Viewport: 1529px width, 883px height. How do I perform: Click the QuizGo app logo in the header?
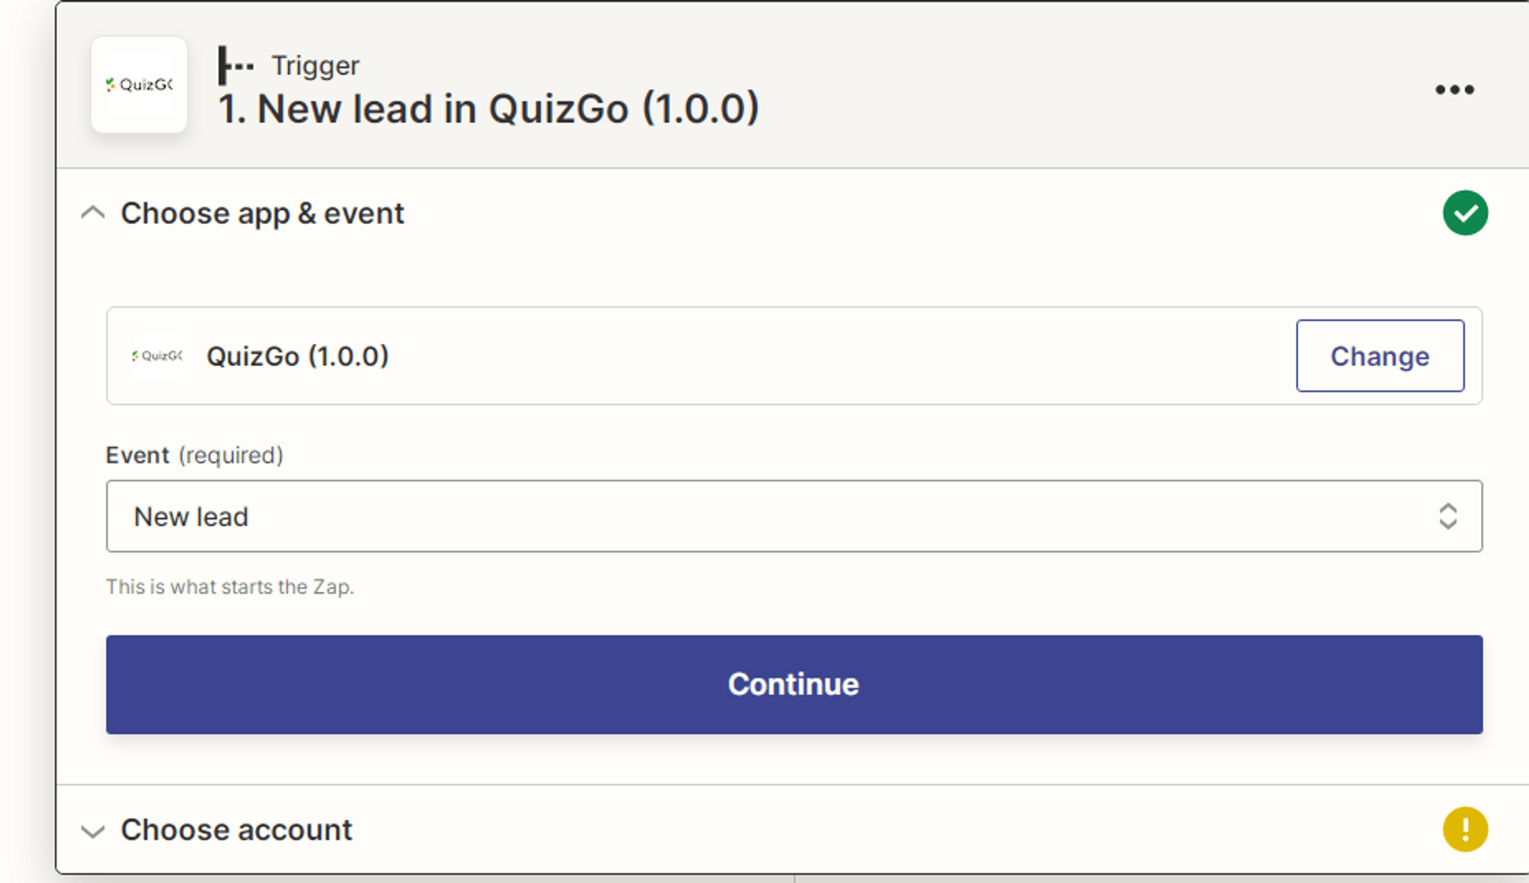139,84
